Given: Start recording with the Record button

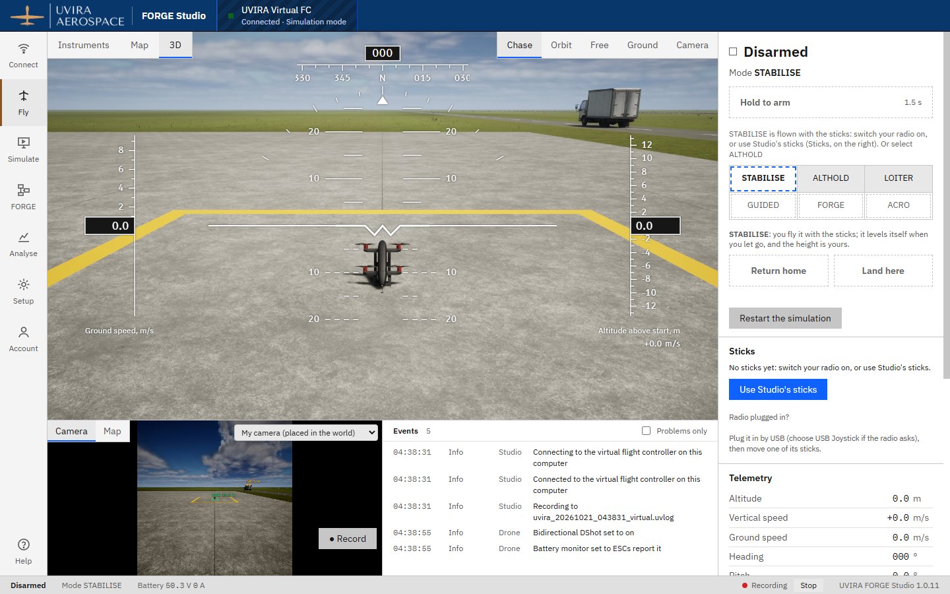Looking at the screenshot, I should [x=348, y=539].
